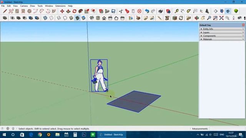This screenshot has width=246, height=138.
Task: Click the Print icon
Action: point(161,11)
